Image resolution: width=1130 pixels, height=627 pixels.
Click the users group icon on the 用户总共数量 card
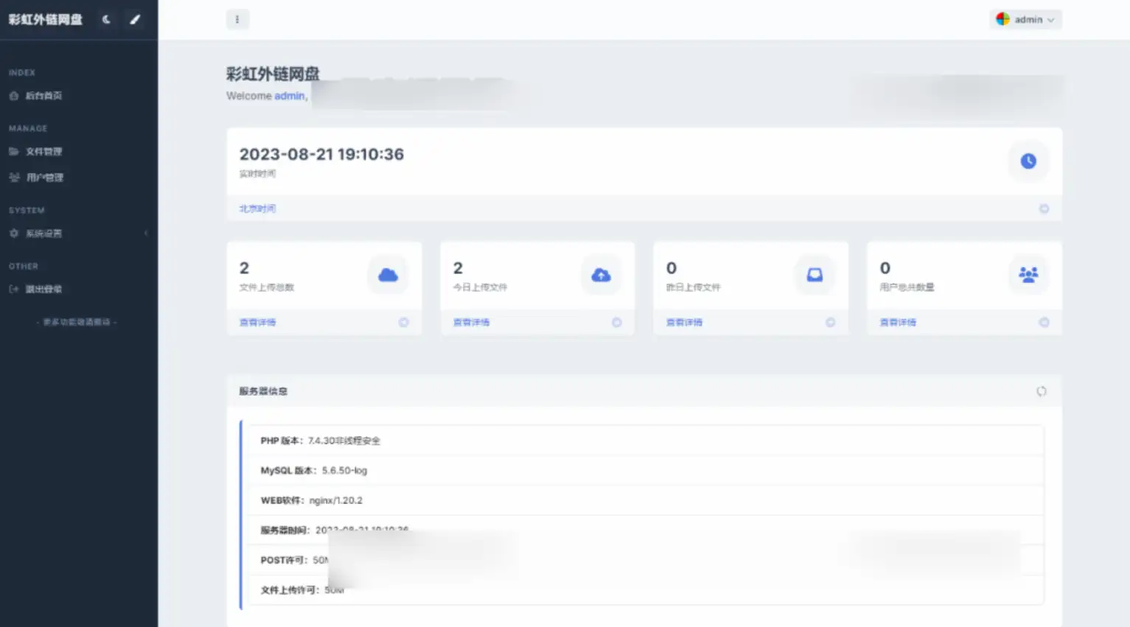pyautogui.click(x=1028, y=275)
